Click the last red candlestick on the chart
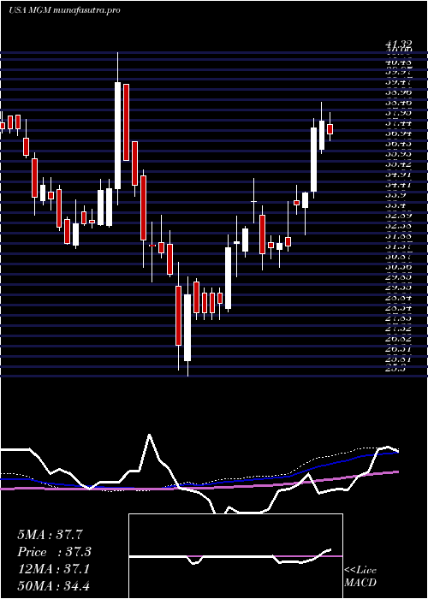Screen dimensions: 428x599 (330, 128)
